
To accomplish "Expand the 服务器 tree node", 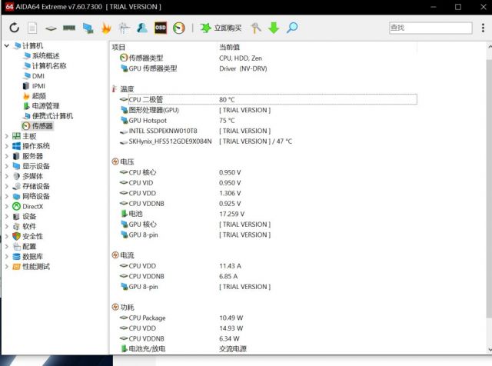I will click(7, 156).
